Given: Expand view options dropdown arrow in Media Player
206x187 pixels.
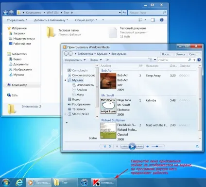Looking at the screenshot, I should pyautogui.click(x=155, y=60).
